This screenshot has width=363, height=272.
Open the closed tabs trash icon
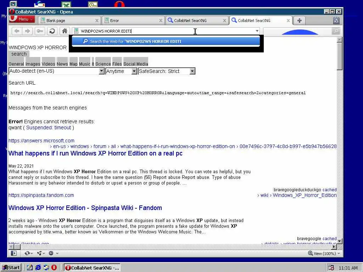(x=336, y=21)
